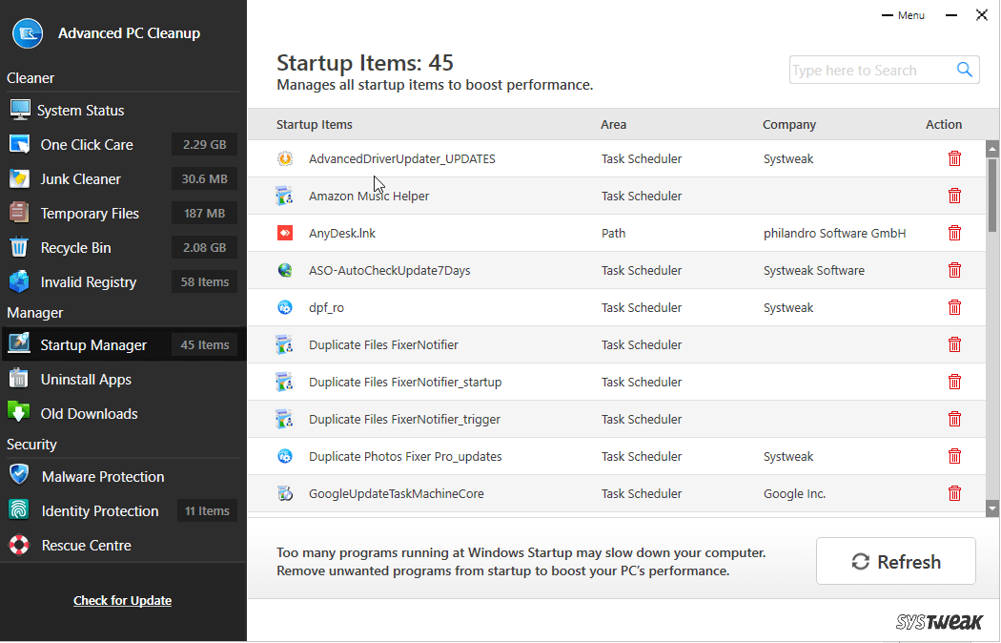Select Startup Manager in sidebar

[x=93, y=345]
